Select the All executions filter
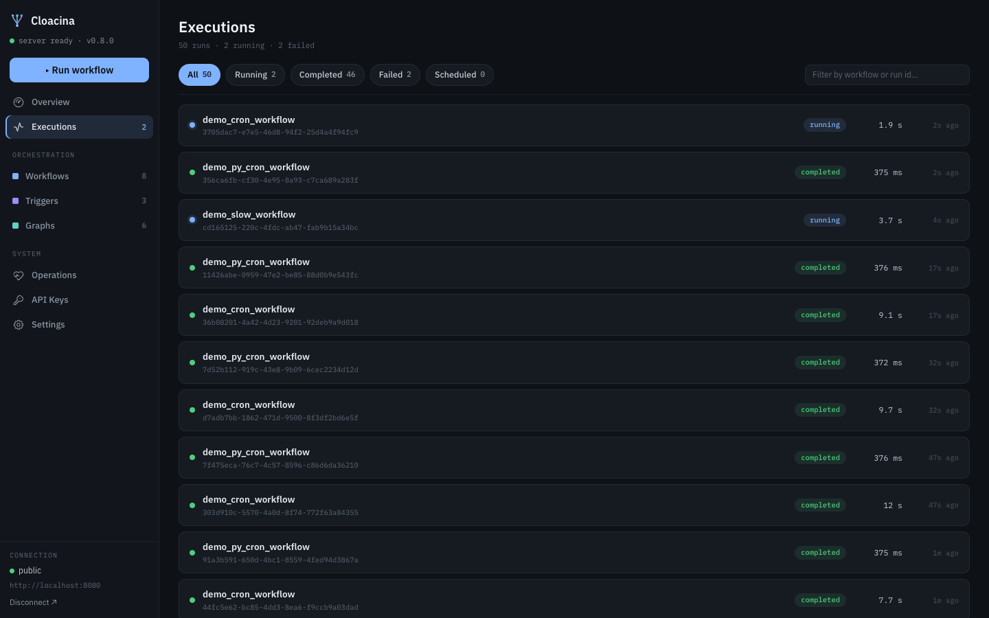The width and height of the screenshot is (989, 618). click(199, 75)
